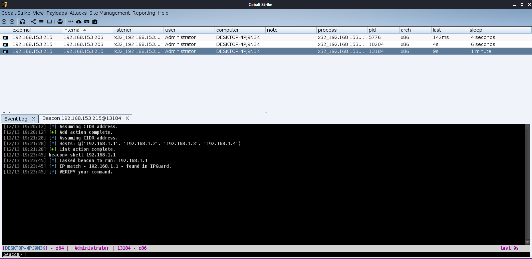532x259 pixels.
Task: Switch to session table view icon
Action: (41, 22)
